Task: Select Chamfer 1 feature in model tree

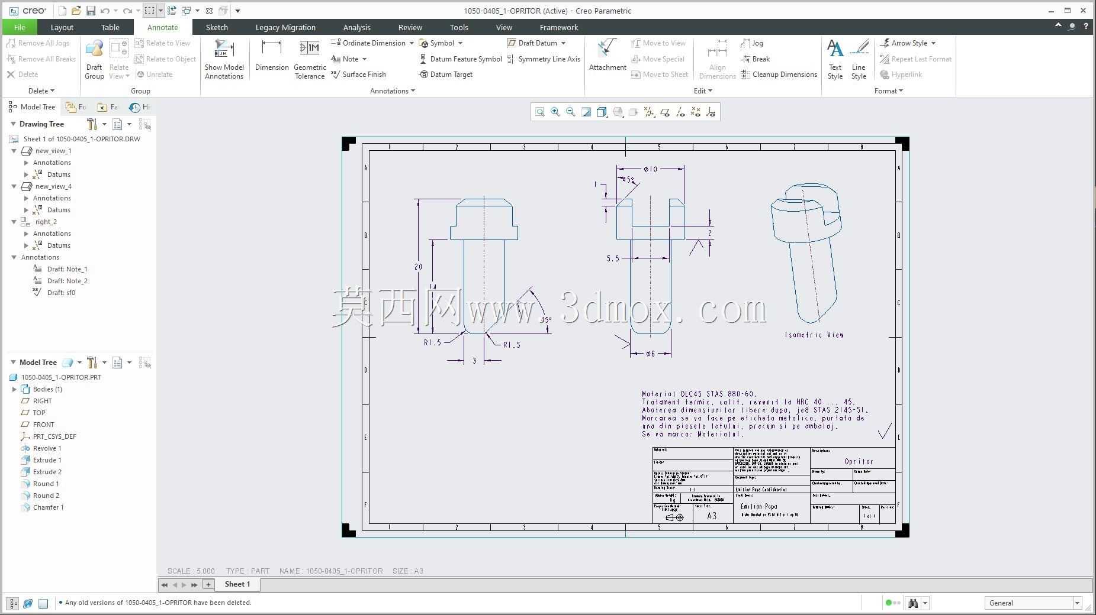Action: pos(48,507)
